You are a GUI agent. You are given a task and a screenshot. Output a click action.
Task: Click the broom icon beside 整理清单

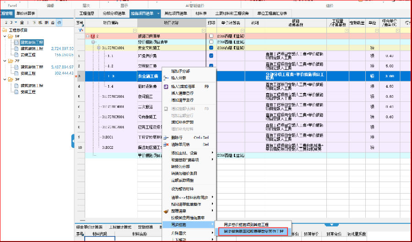166,212
